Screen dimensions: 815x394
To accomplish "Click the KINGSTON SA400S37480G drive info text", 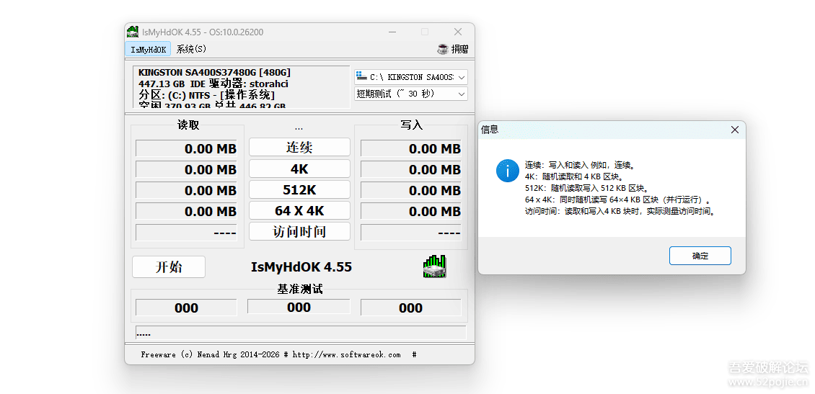I will (x=214, y=73).
